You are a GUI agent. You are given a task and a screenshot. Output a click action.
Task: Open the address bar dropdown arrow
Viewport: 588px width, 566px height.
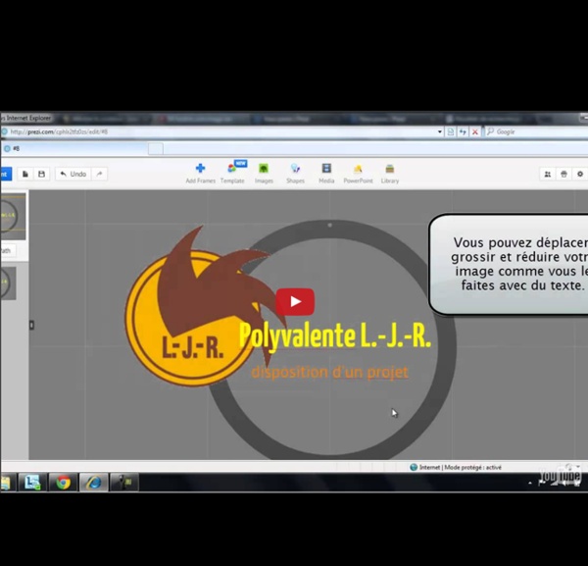point(440,131)
